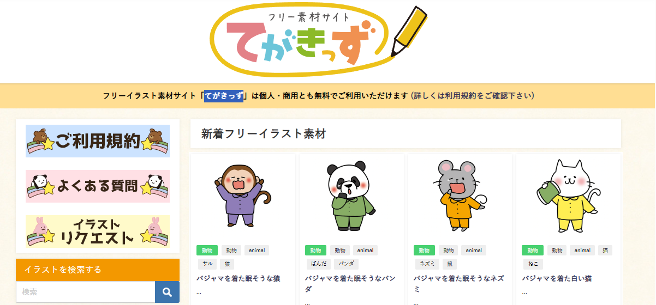Click the サル tag

207,264
